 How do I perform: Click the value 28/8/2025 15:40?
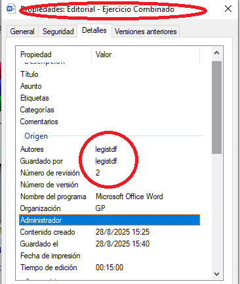[123, 244]
